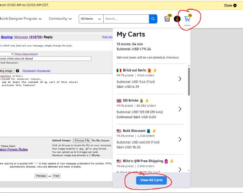This screenshot has width=243, height=193.
Task: Click the View All Carts button
Action: click(x=151, y=180)
